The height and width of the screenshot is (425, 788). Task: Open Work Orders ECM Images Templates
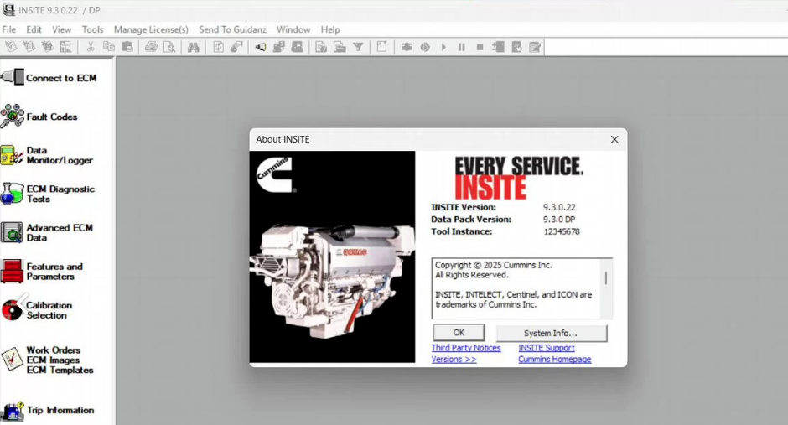point(13,360)
